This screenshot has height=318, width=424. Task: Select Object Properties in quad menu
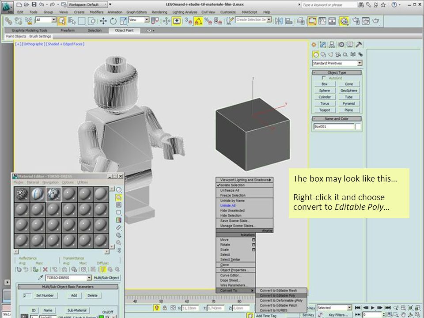click(x=235, y=270)
